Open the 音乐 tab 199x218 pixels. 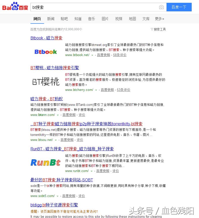coord(91,19)
